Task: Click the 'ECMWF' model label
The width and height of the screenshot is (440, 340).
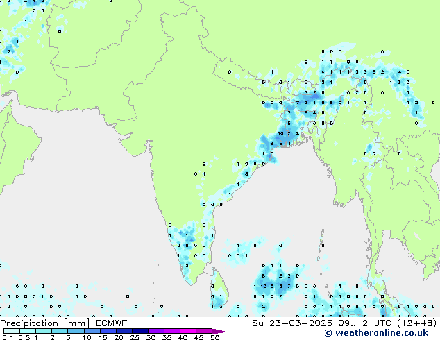Action: coord(112,323)
